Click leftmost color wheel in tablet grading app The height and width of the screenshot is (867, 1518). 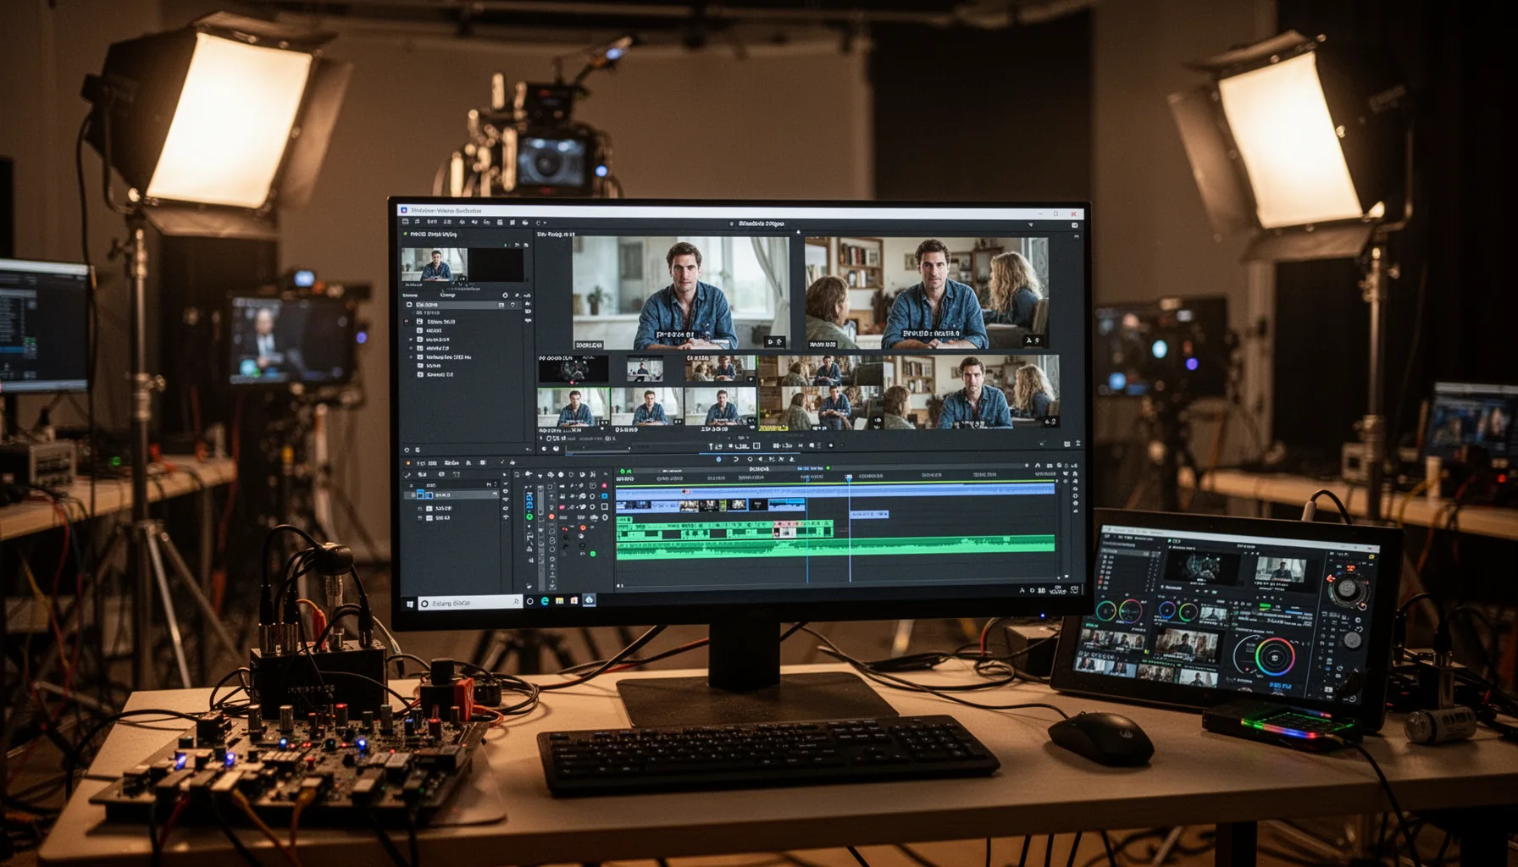[1105, 610]
